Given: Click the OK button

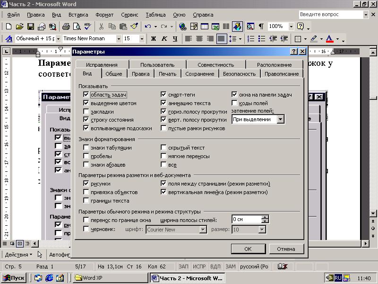Looking at the screenshot, I should click(x=248, y=249).
